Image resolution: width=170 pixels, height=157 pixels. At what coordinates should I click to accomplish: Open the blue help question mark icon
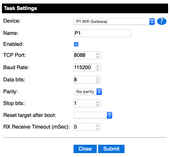coord(162,21)
